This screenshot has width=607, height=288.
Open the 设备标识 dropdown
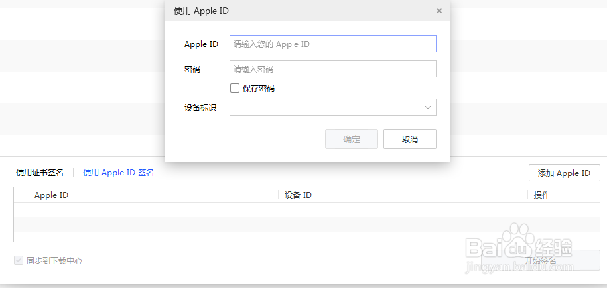(333, 107)
